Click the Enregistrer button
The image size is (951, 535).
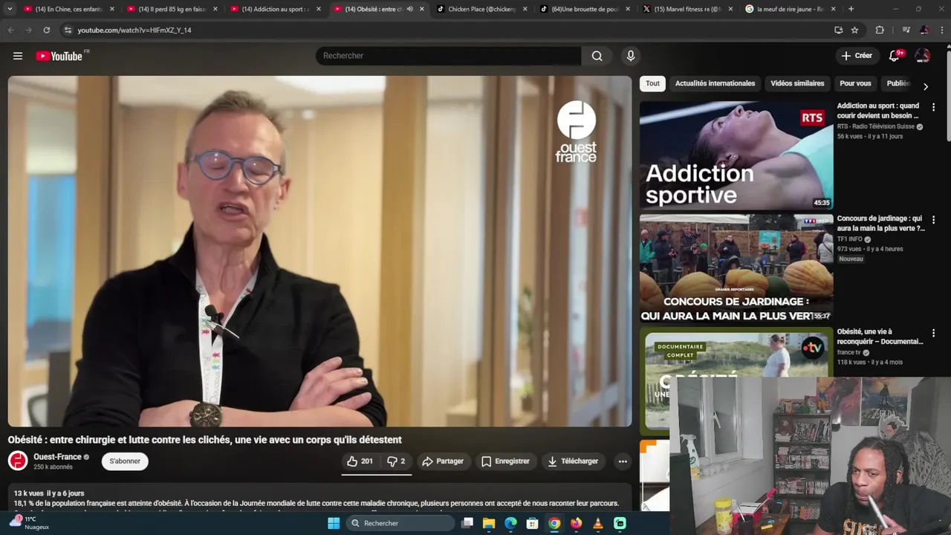click(x=505, y=461)
